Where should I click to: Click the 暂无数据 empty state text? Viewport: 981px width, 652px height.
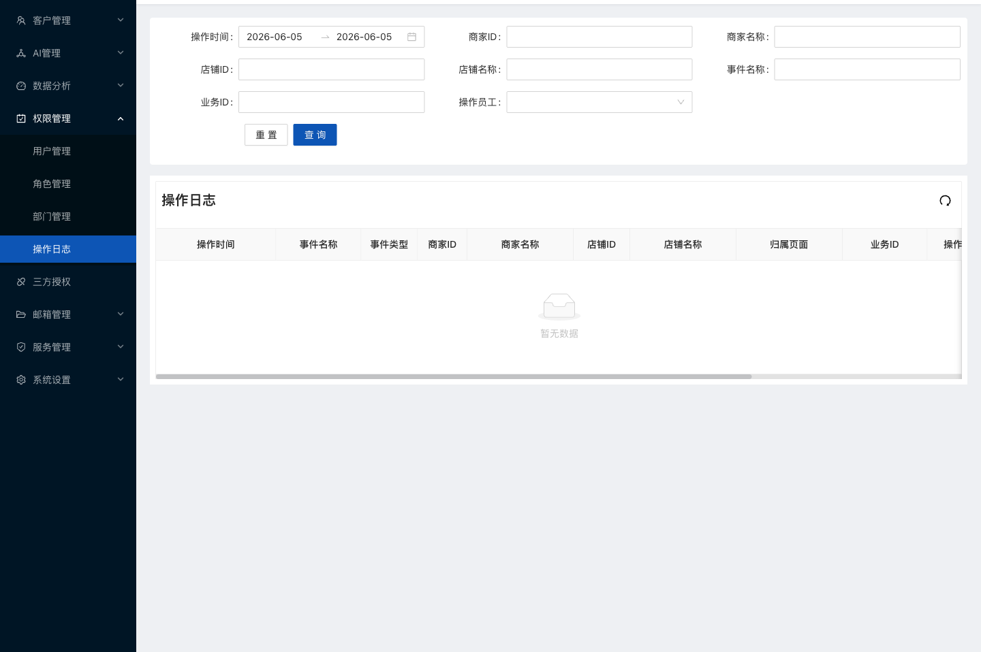(559, 333)
